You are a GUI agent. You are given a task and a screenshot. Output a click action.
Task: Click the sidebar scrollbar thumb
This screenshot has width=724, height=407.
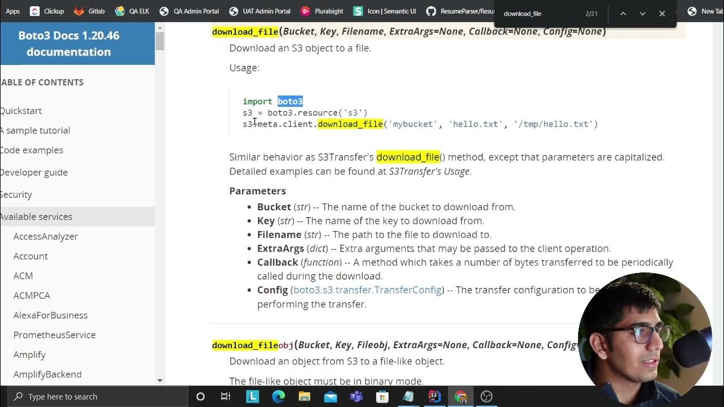(x=160, y=41)
